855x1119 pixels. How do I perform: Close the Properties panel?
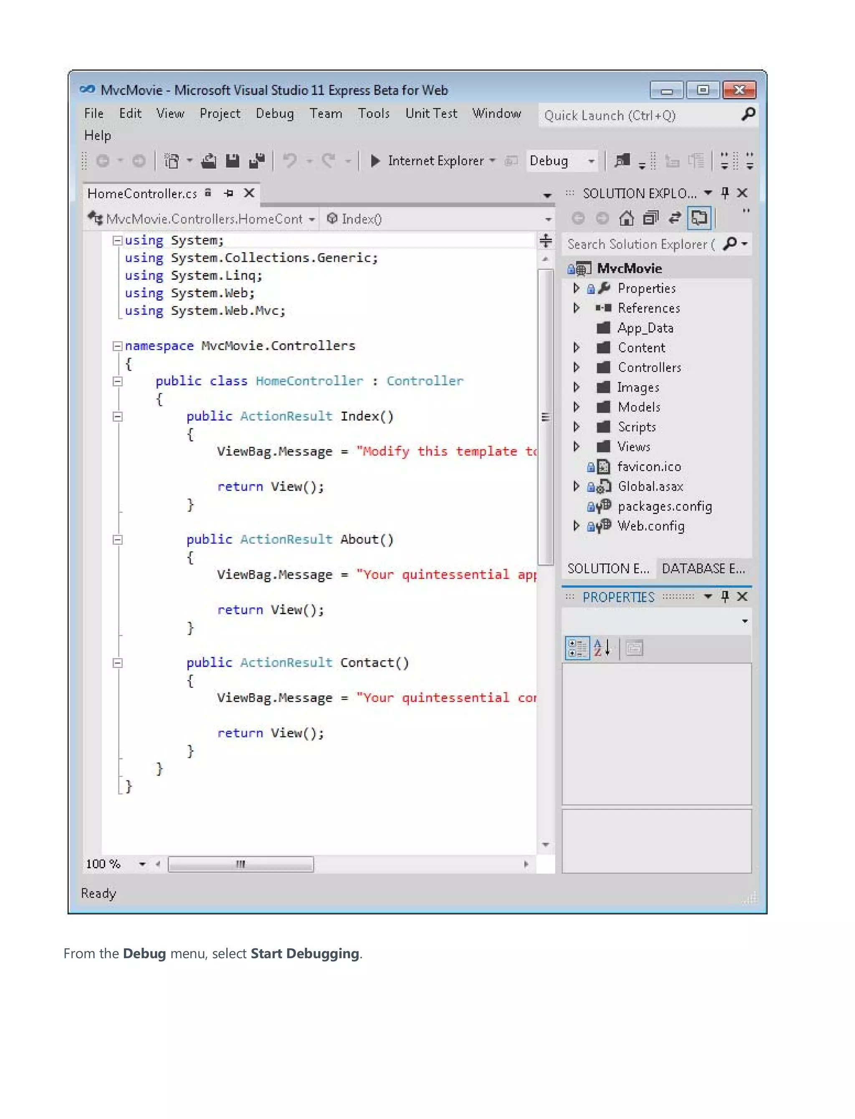[743, 596]
